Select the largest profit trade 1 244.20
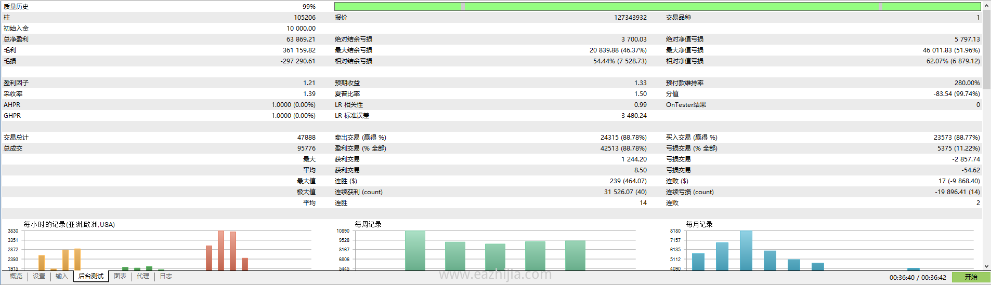Viewport: 991px width, 285px height. [634, 159]
